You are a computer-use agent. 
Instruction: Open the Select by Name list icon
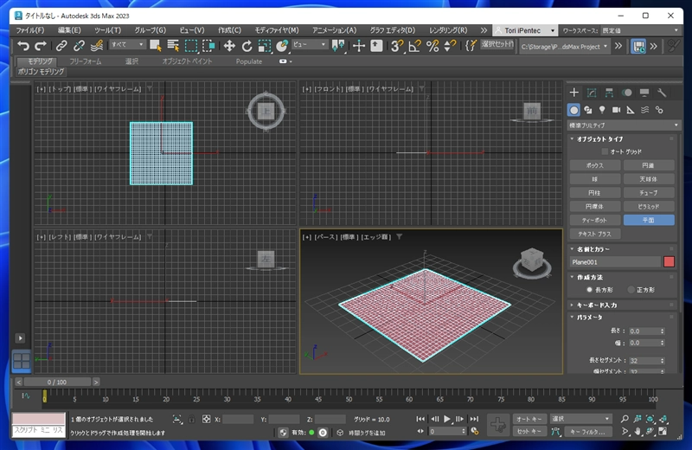173,46
